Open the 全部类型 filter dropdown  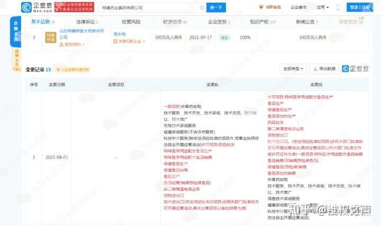click(x=293, y=69)
